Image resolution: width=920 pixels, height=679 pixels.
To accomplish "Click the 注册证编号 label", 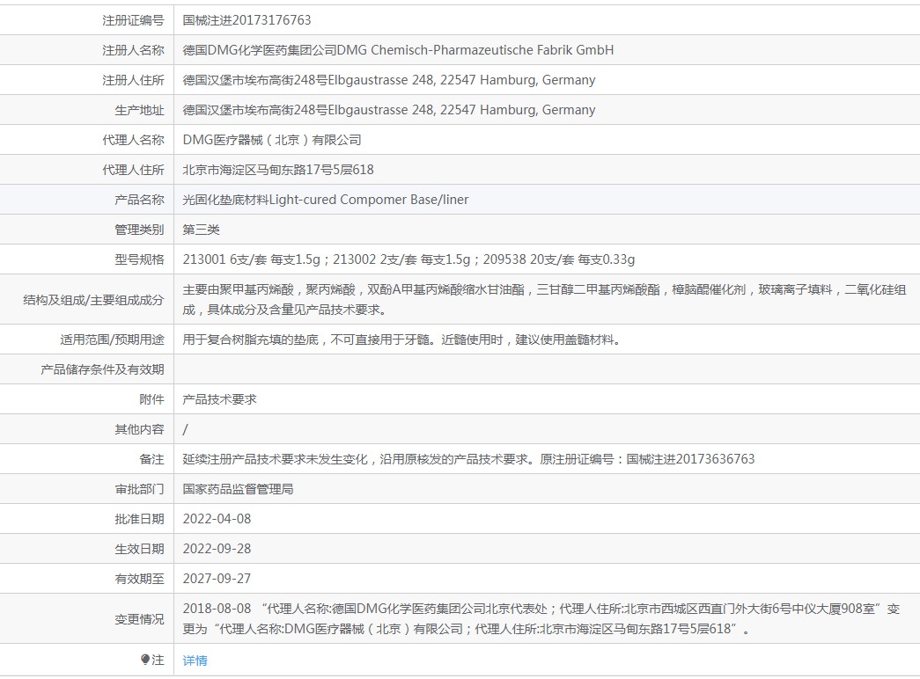I will tap(133, 20).
